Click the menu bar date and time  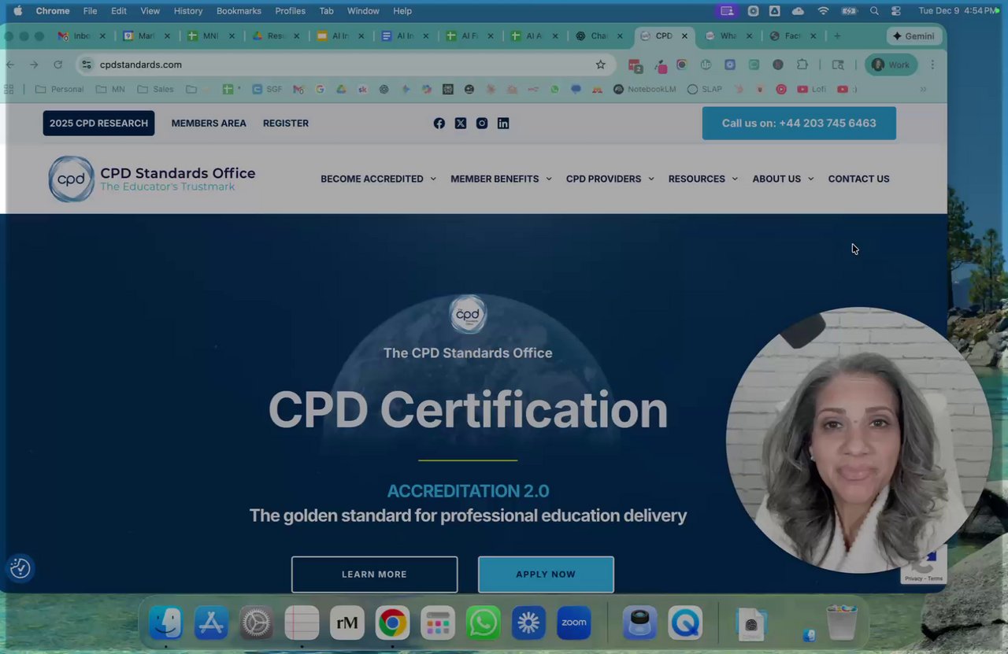tap(957, 11)
